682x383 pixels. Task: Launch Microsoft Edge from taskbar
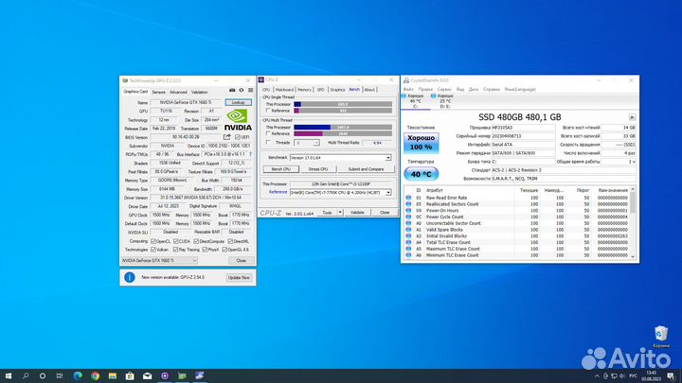coord(78,375)
